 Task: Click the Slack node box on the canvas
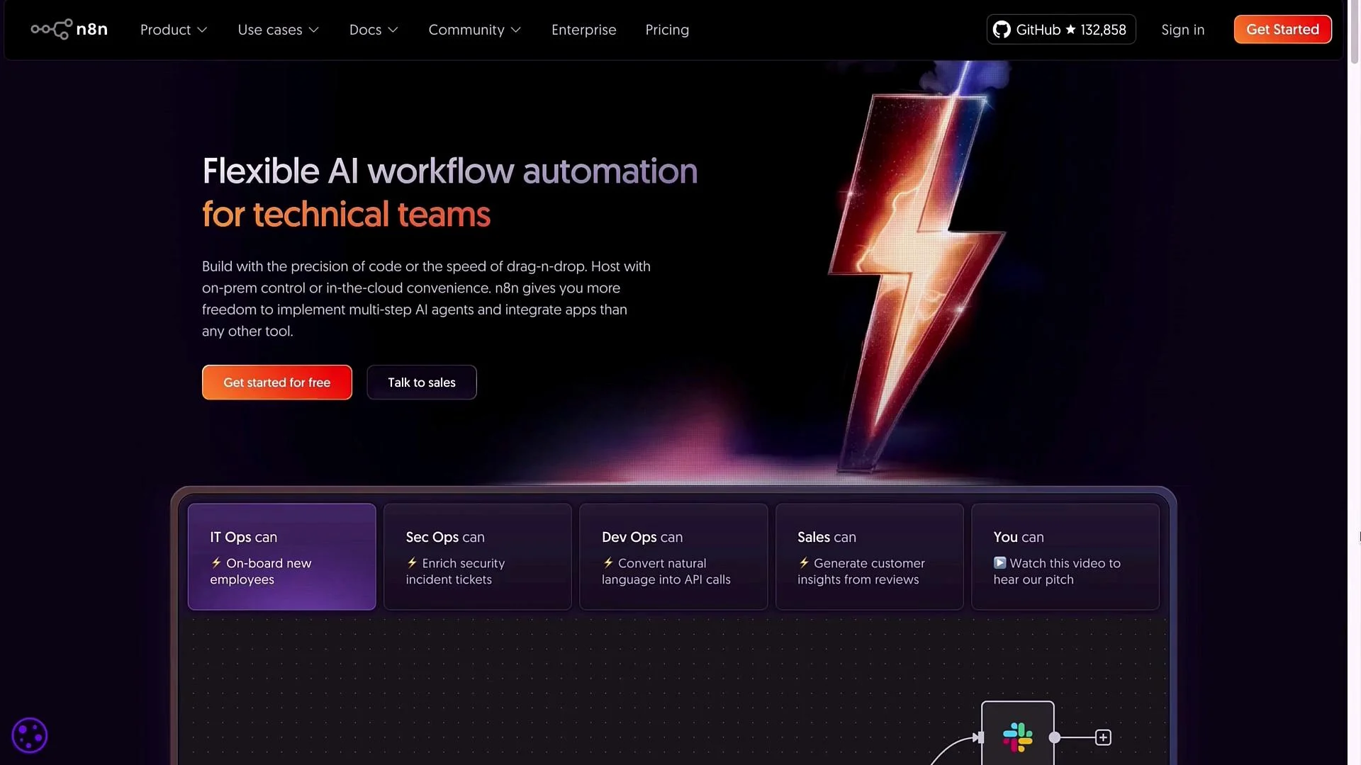(1018, 733)
